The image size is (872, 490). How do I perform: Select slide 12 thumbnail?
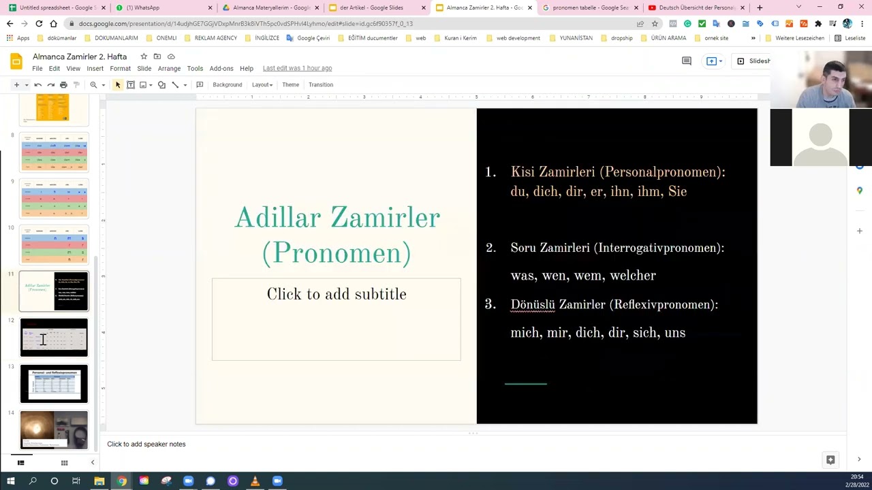pos(54,338)
